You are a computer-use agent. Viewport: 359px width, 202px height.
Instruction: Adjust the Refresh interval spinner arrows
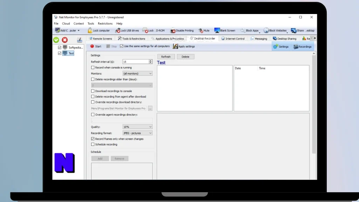tap(150, 62)
